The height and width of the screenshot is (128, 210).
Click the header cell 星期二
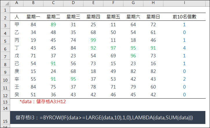coord(53,17)
